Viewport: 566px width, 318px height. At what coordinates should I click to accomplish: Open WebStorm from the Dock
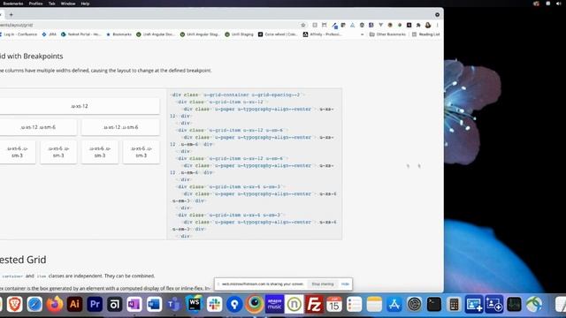coord(195,305)
